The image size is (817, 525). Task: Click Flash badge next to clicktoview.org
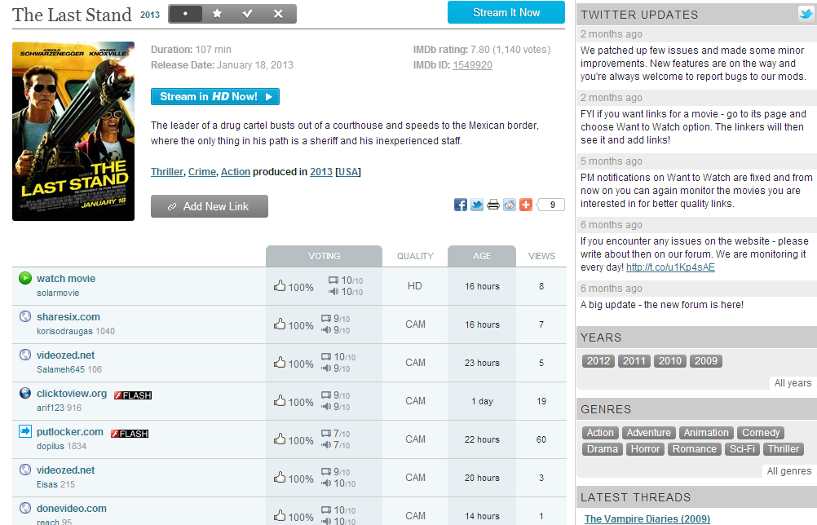pyautogui.click(x=133, y=395)
